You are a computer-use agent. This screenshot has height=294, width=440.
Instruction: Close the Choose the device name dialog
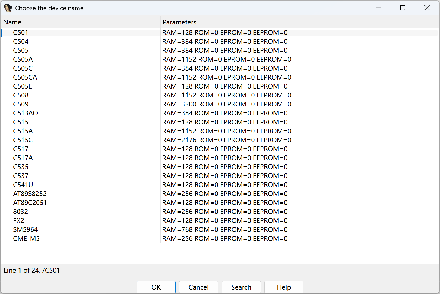coord(427,8)
